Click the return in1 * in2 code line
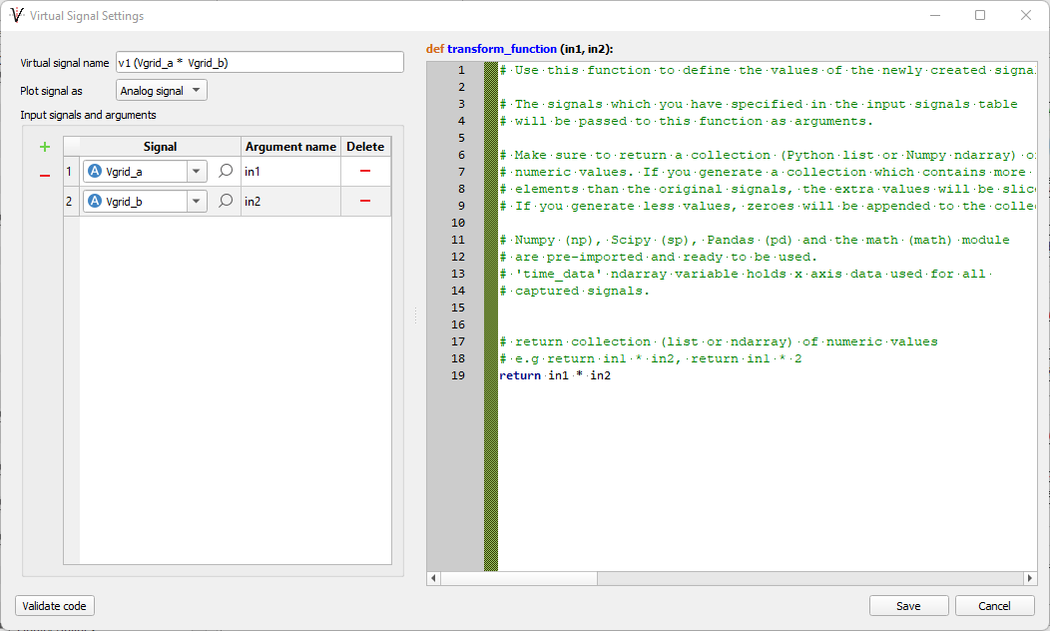Screen dimensions: 1050x631 click(555, 375)
